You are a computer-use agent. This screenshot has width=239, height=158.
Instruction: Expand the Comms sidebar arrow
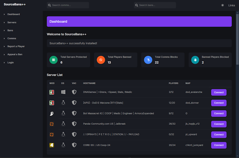point(4,38)
